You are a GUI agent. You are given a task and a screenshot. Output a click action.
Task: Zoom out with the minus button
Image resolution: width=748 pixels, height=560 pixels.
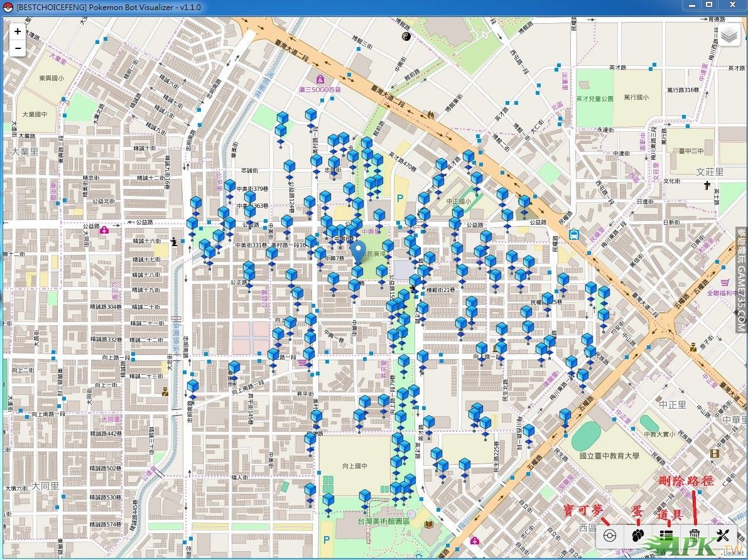pyautogui.click(x=18, y=48)
